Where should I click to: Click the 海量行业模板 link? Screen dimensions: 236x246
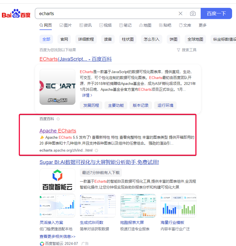pyautogui.click(x=172, y=223)
